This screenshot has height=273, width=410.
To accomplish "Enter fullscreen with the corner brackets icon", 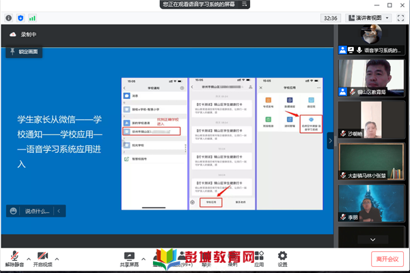I will (400, 18).
